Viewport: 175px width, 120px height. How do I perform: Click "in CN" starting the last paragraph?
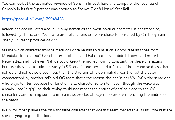click(x=7, y=110)
